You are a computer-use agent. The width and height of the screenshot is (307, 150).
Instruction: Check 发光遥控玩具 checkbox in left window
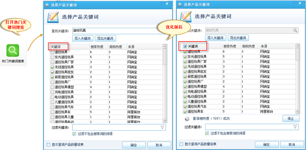[x=52, y=57]
